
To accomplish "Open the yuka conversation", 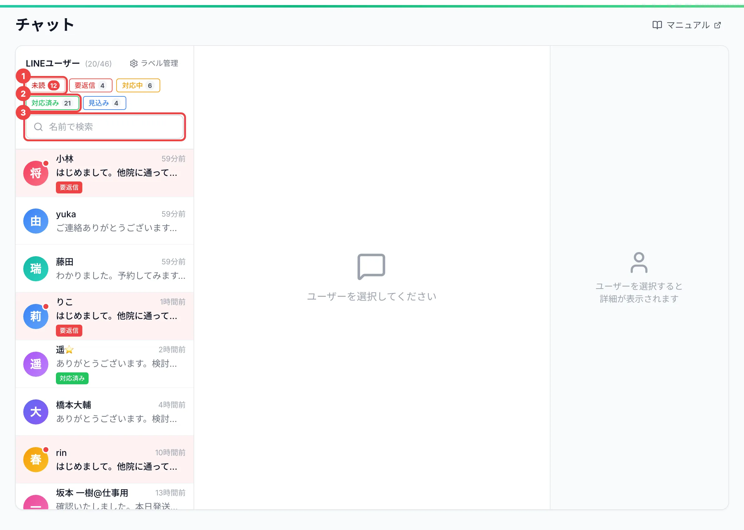I will point(105,221).
